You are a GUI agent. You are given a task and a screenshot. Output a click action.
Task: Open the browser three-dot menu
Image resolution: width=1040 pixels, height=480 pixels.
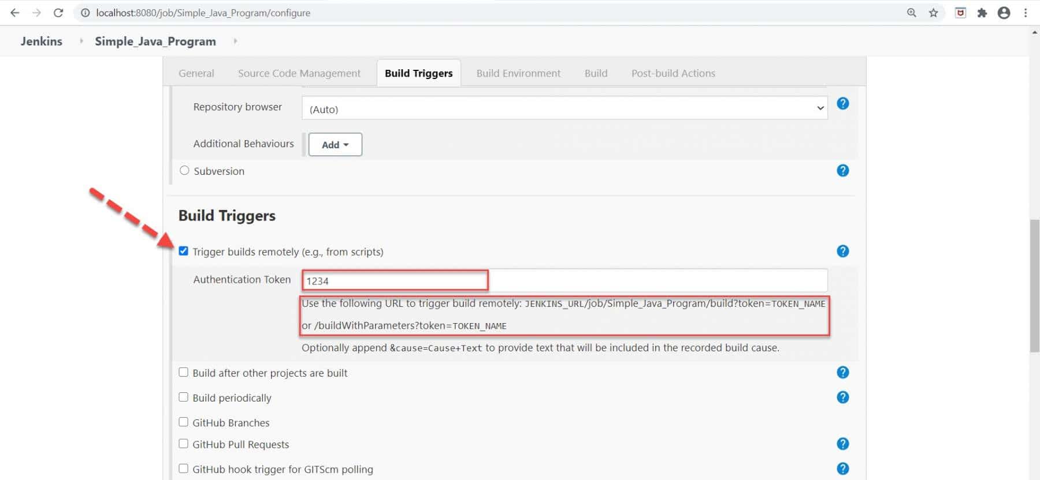click(1026, 13)
